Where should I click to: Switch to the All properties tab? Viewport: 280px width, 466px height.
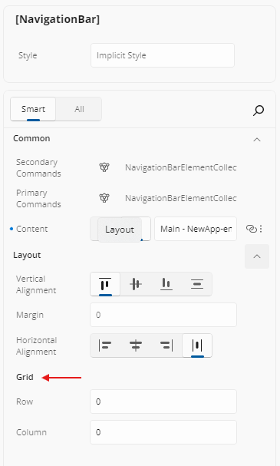(79, 109)
